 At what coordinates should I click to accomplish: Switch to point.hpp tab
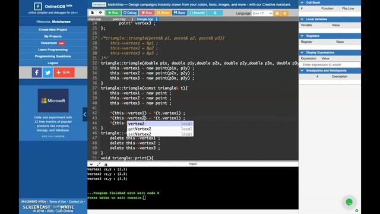[119, 19]
